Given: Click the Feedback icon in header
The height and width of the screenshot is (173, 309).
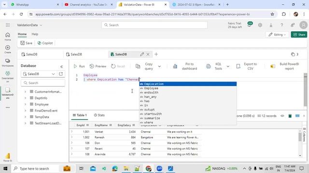Looking at the screenshot, I should [293, 25].
